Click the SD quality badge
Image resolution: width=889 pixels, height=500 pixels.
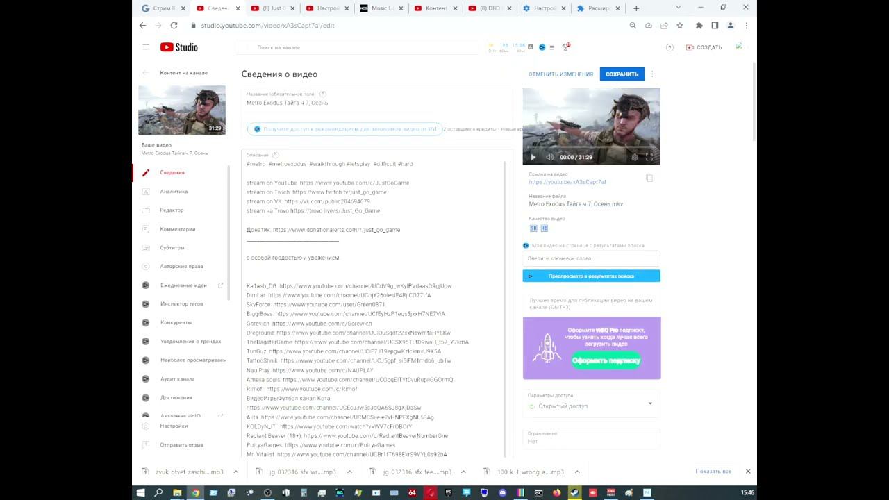[533, 228]
